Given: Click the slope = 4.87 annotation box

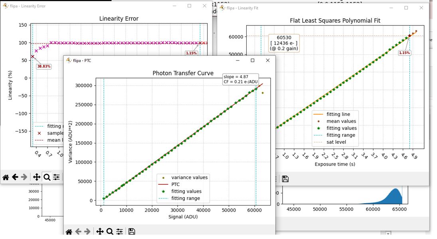Looking at the screenshot, I should click(x=241, y=79).
